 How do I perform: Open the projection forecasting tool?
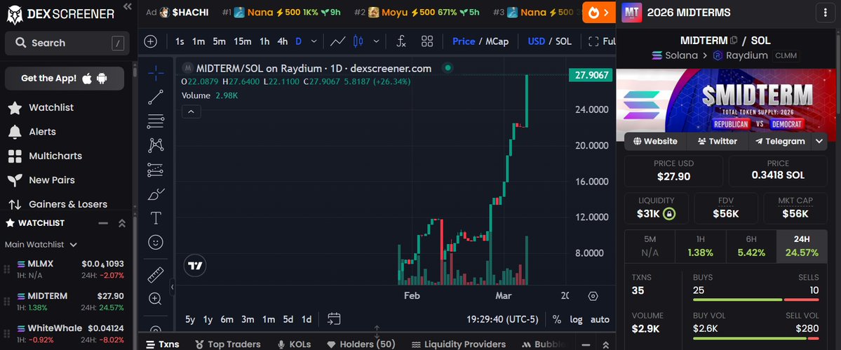156,170
